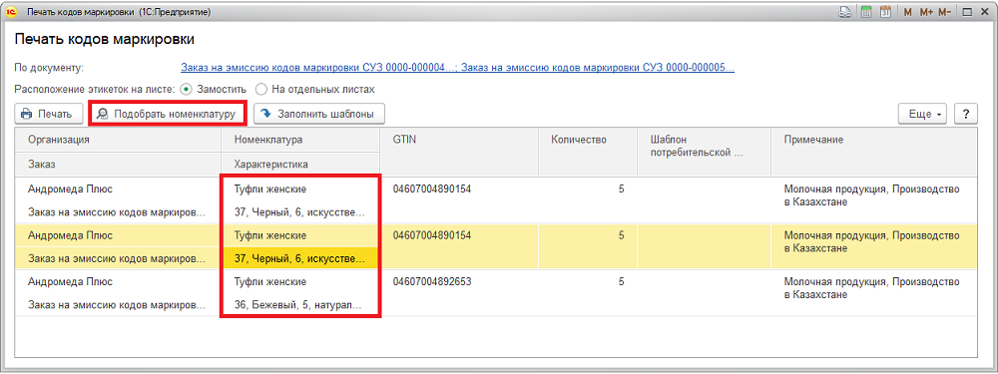Click the Заказ column header

tap(118, 165)
